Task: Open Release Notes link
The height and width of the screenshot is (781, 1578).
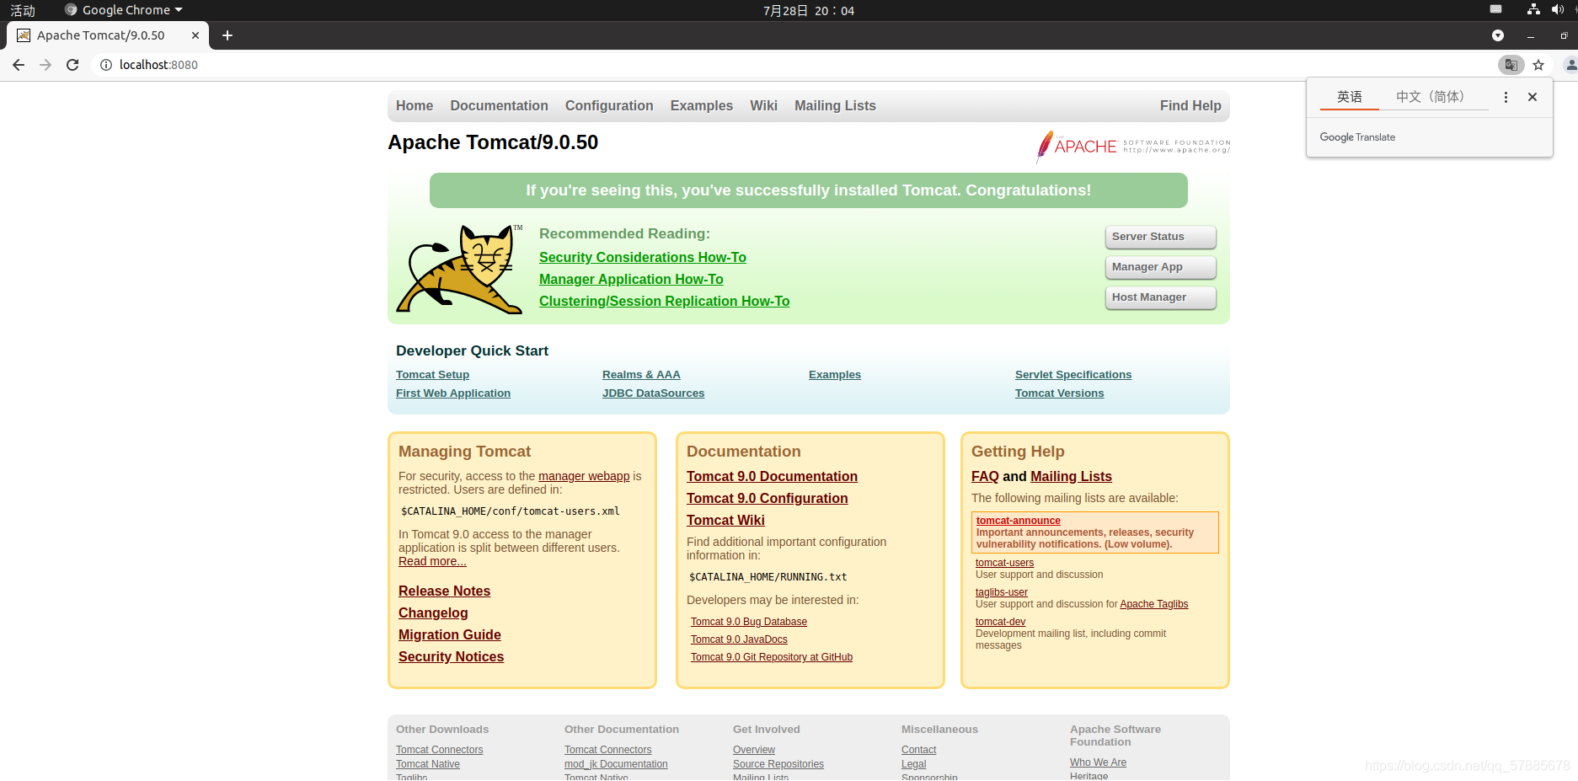Action: coord(444,591)
